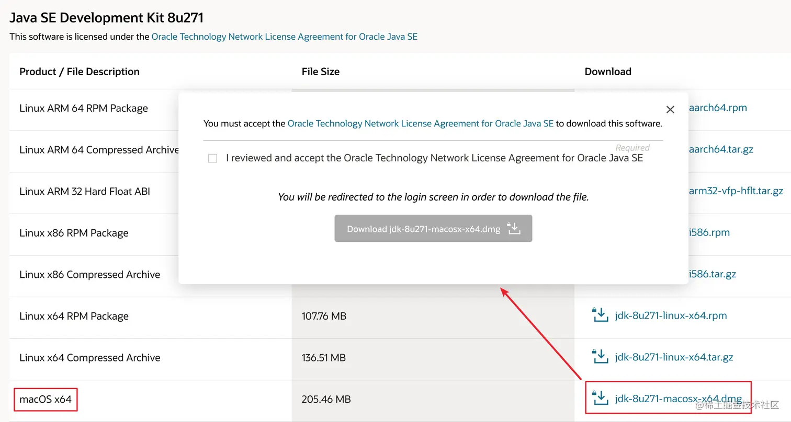Select the Linux x86 Compressed Archive text
This screenshot has width=791, height=422.
click(x=90, y=274)
